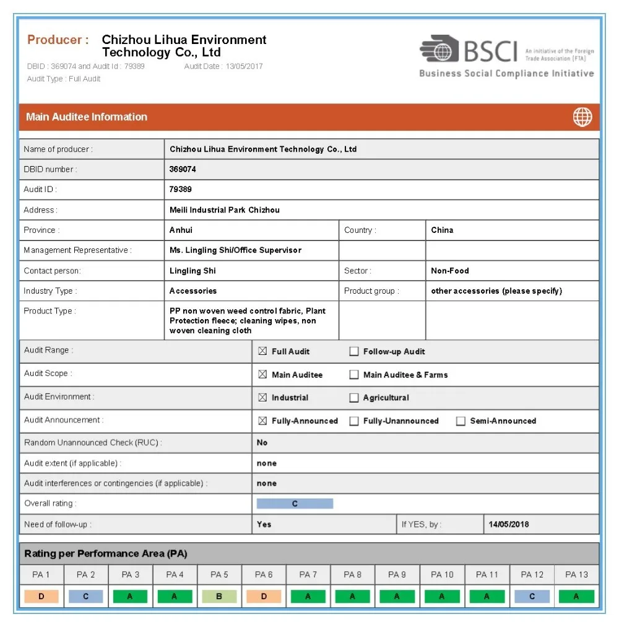Select the blue C swatch under PA 12
619x627 pixels.
tap(532, 596)
